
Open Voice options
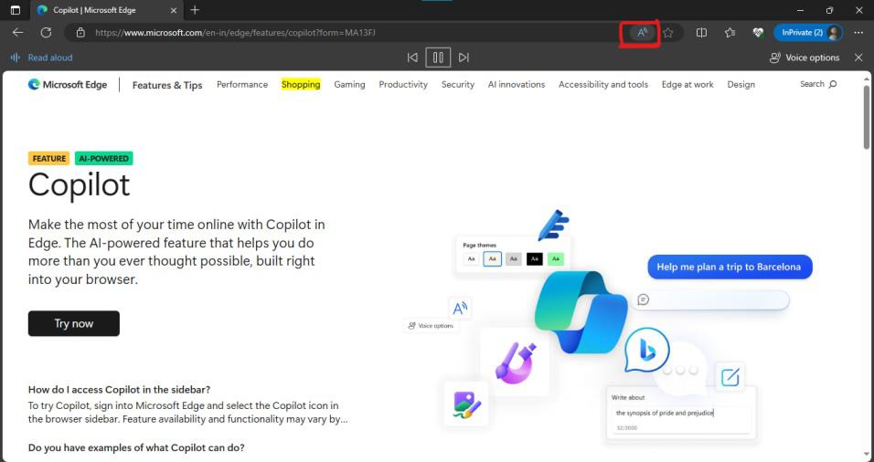805,58
